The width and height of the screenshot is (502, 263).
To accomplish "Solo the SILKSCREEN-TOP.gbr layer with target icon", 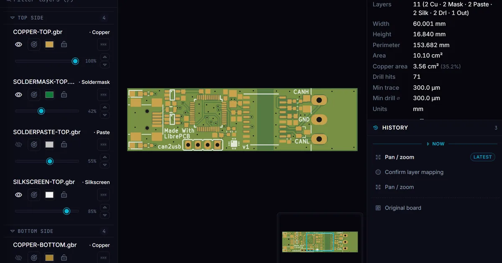I will coord(34,195).
